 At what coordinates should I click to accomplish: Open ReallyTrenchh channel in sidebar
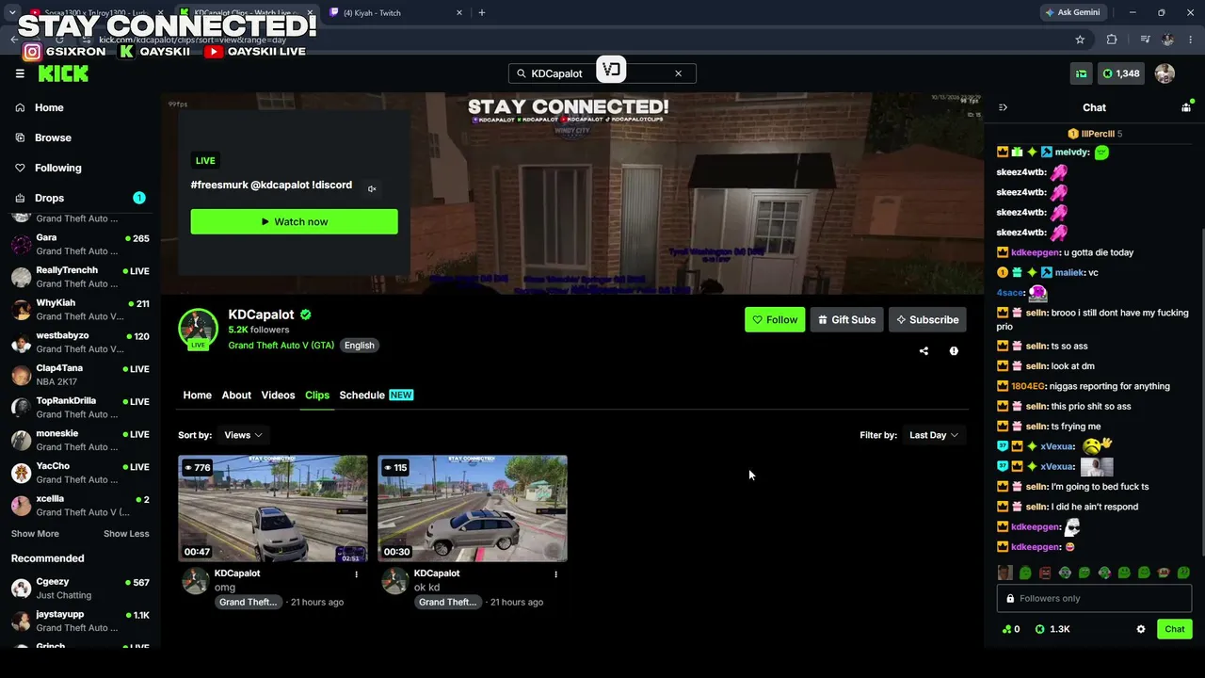pyautogui.click(x=80, y=277)
